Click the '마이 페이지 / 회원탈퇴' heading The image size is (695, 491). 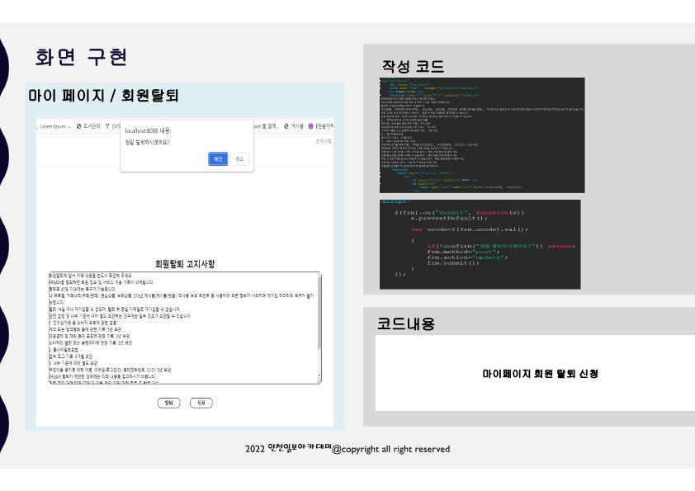pyautogui.click(x=103, y=95)
